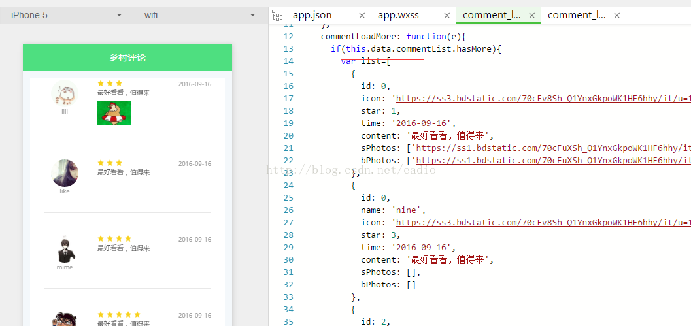The image size is (691, 326).
Task: Click sPhotos: [] on line 31
Action: (391, 272)
